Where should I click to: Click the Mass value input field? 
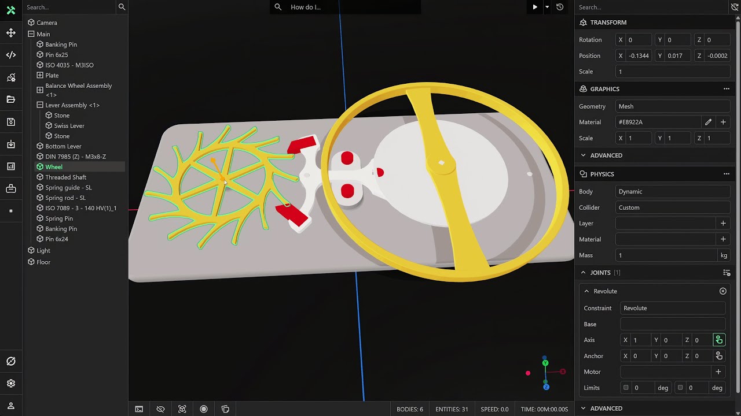[x=666, y=255]
